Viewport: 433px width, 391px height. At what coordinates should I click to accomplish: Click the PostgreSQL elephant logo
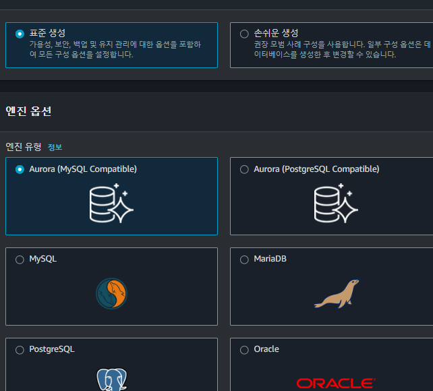tap(111, 379)
